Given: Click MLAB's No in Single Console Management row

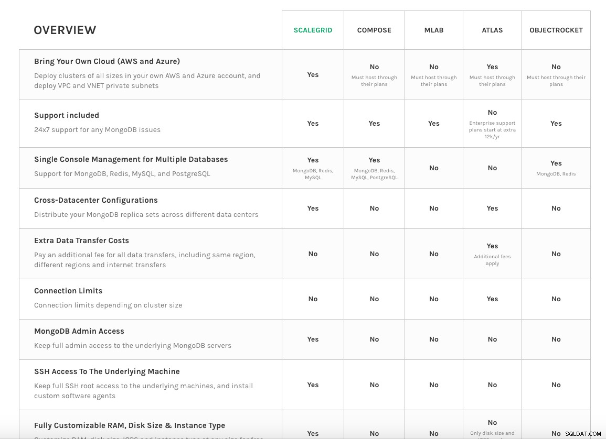Looking at the screenshot, I should tap(434, 168).
